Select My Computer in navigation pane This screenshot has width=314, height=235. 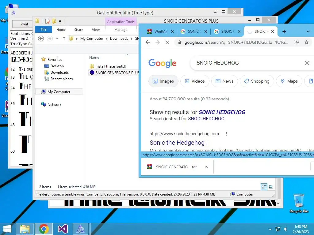click(59, 91)
